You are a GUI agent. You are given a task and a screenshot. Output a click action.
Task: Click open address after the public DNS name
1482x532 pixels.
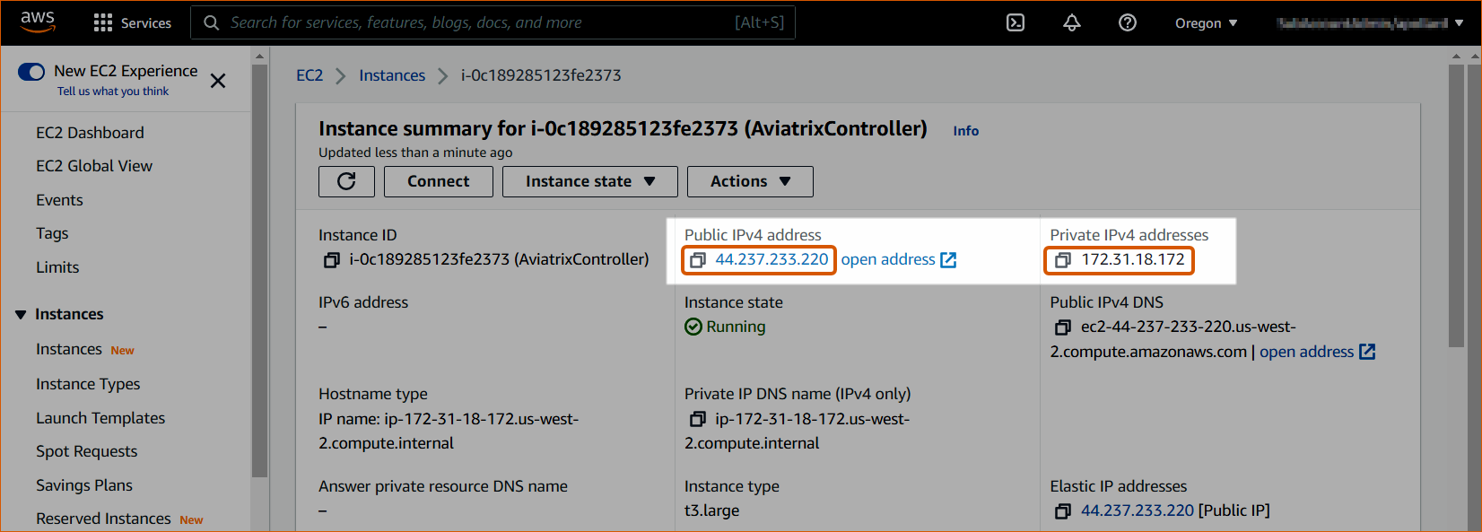[1317, 352]
